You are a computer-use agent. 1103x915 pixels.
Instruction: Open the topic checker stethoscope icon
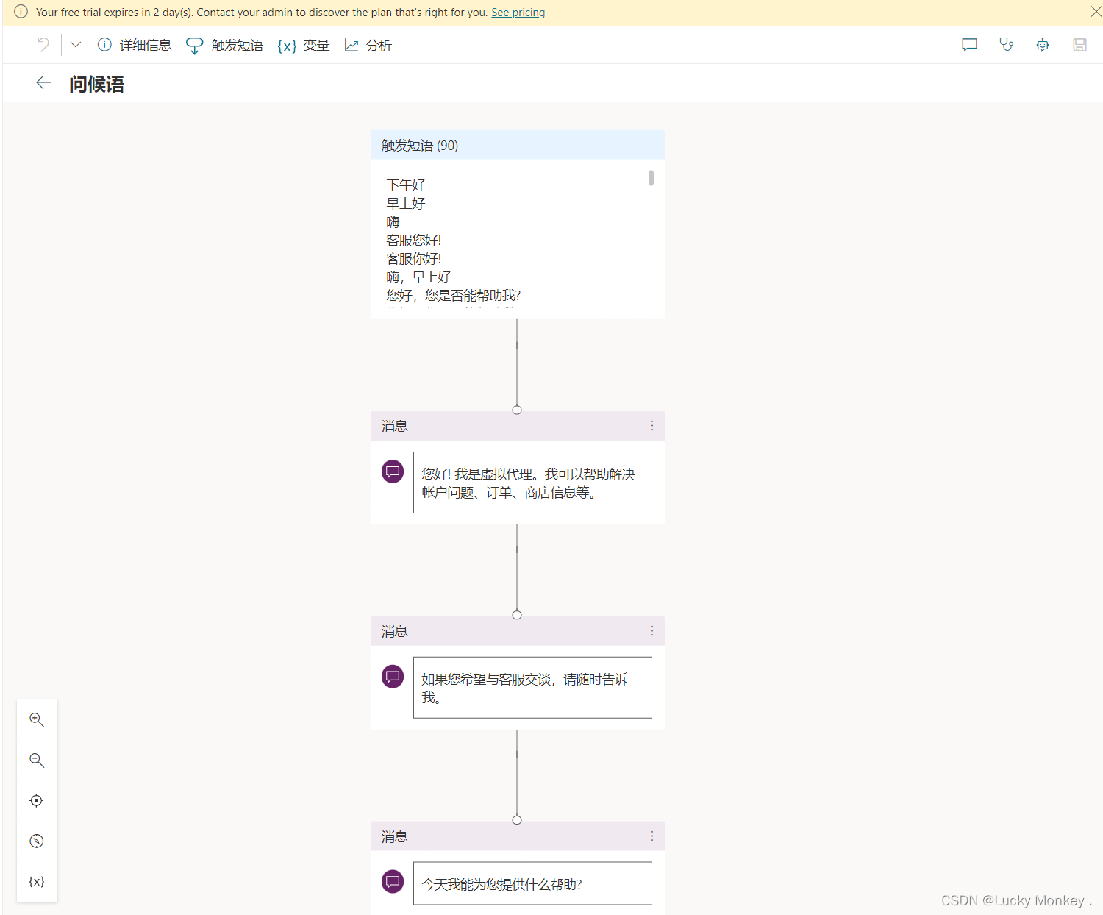(1006, 45)
